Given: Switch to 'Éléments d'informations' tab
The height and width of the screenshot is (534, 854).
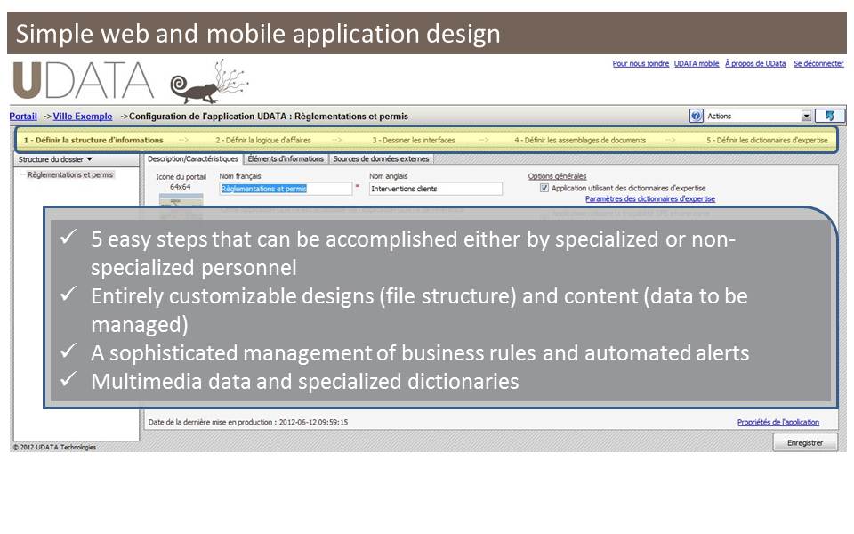Looking at the screenshot, I should tap(286, 158).
